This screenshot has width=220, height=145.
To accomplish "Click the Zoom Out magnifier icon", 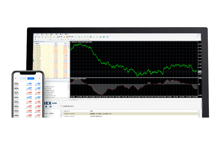I will [88, 37].
